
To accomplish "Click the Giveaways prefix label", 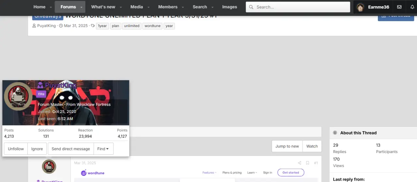I will 48,16.
